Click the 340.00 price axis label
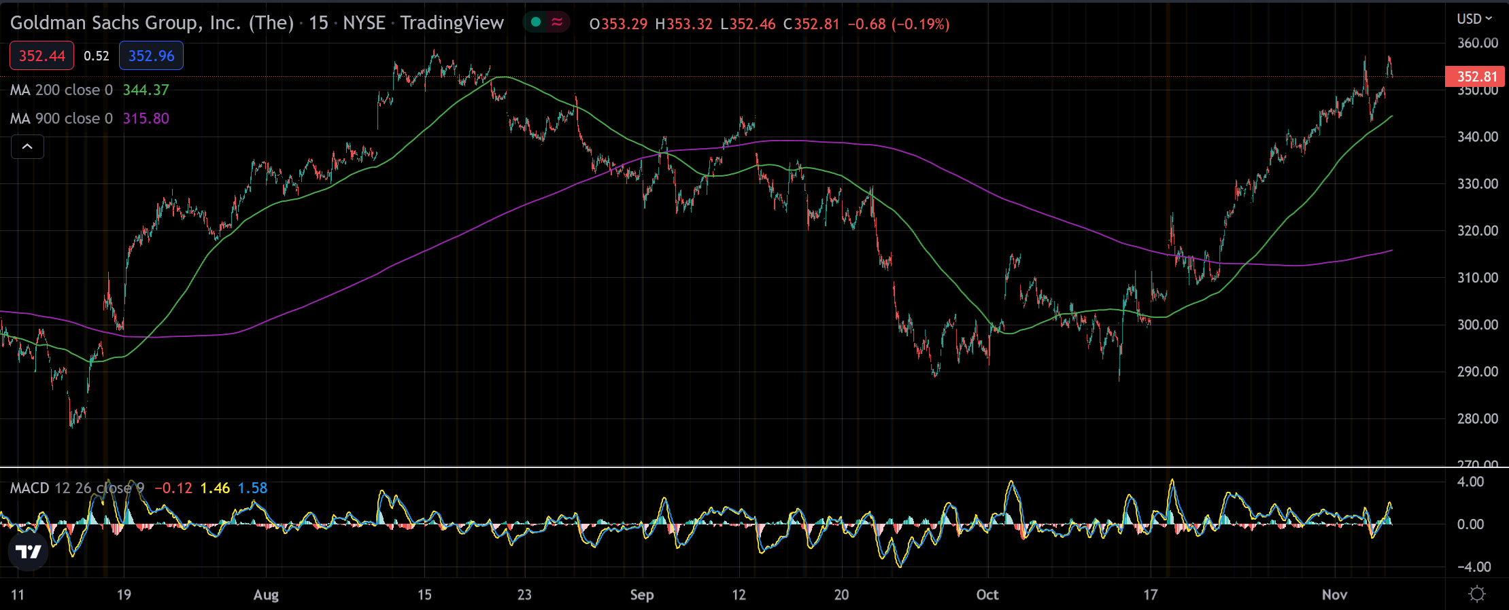This screenshot has height=610, width=1509. pos(1477,137)
